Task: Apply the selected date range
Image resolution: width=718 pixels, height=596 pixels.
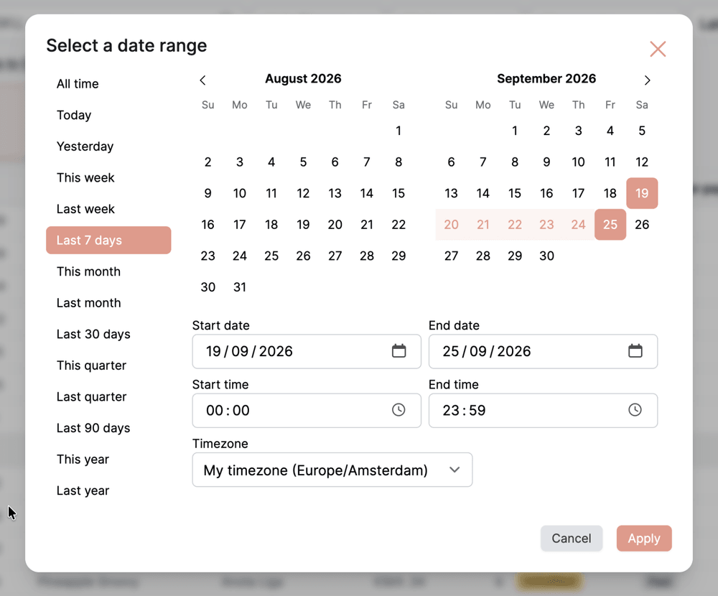Action: point(644,539)
